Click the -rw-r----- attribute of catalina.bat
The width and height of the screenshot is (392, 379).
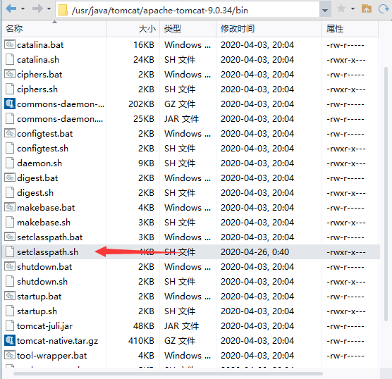coord(345,45)
